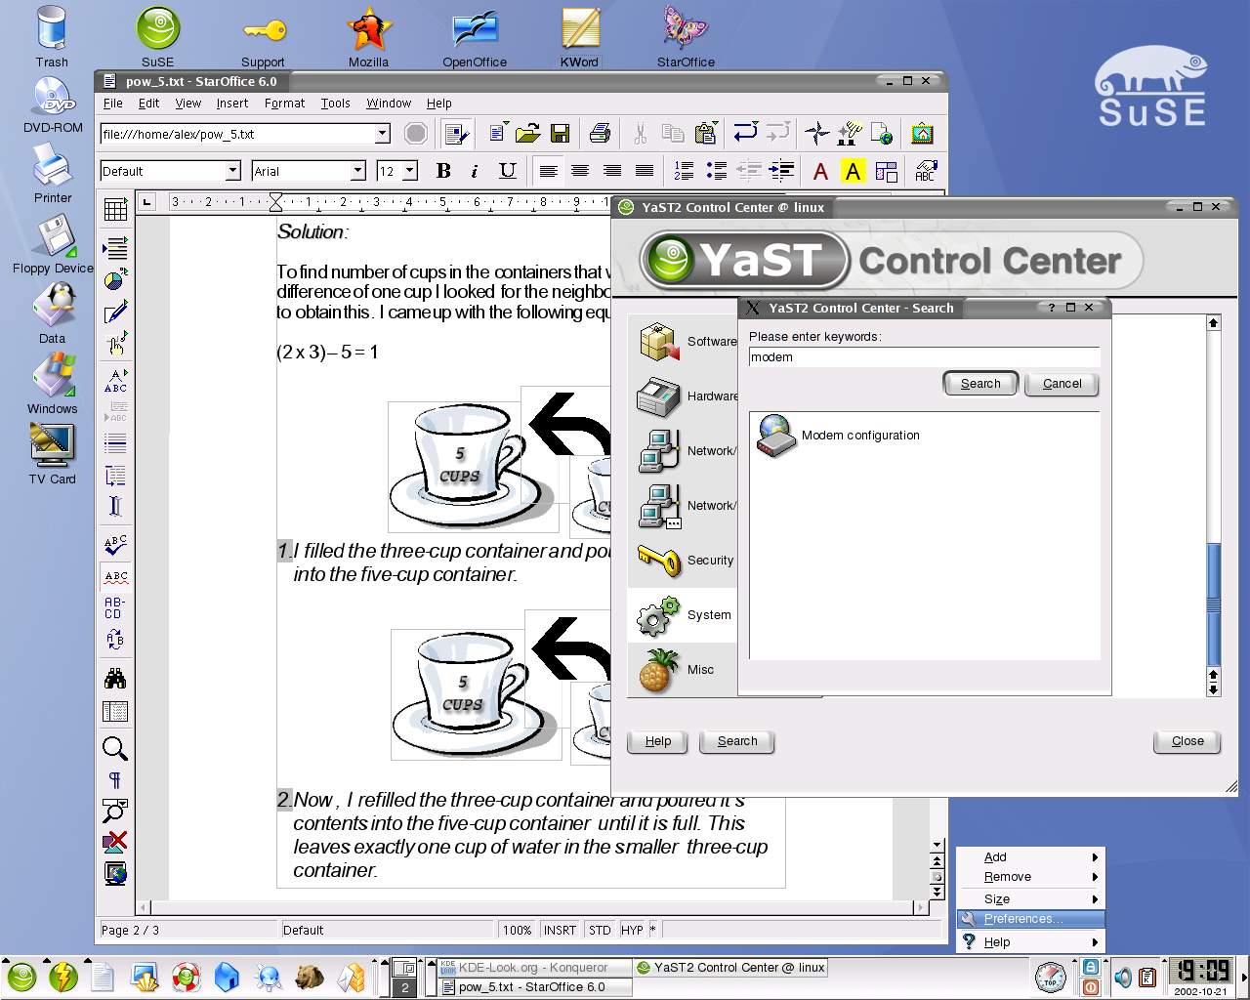Click the keywords input field containing modem

pos(924,357)
